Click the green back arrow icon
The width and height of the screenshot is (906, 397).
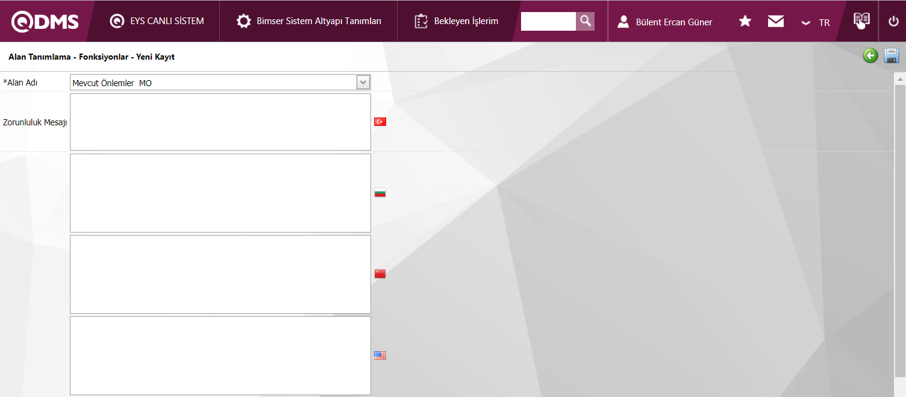(x=870, y=56)
